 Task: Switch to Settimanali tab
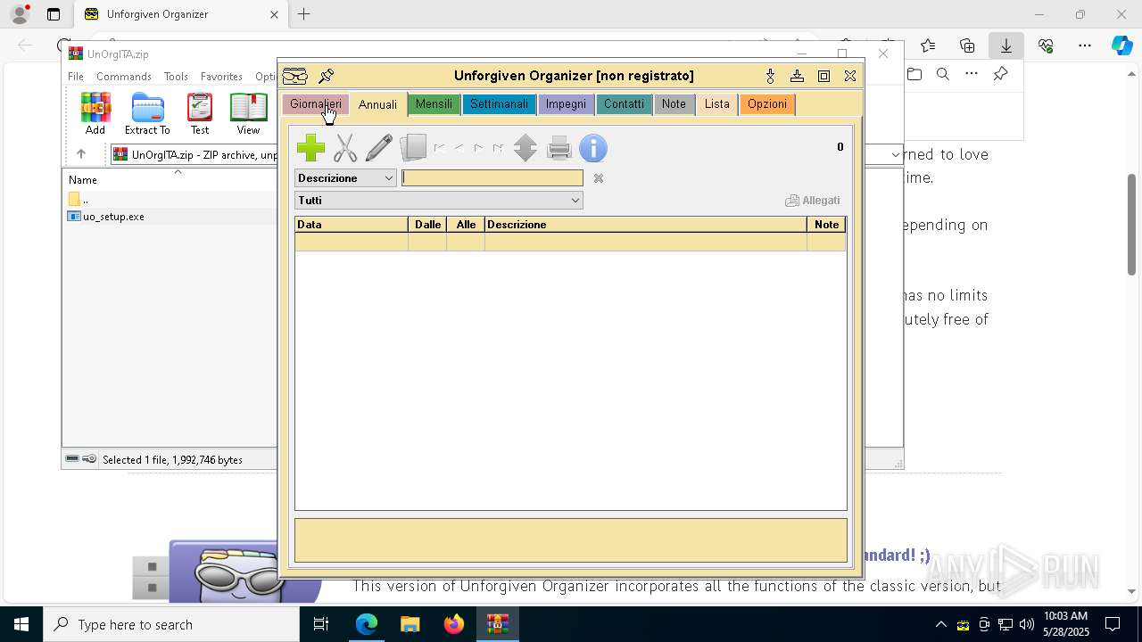[x=499, y=104]
